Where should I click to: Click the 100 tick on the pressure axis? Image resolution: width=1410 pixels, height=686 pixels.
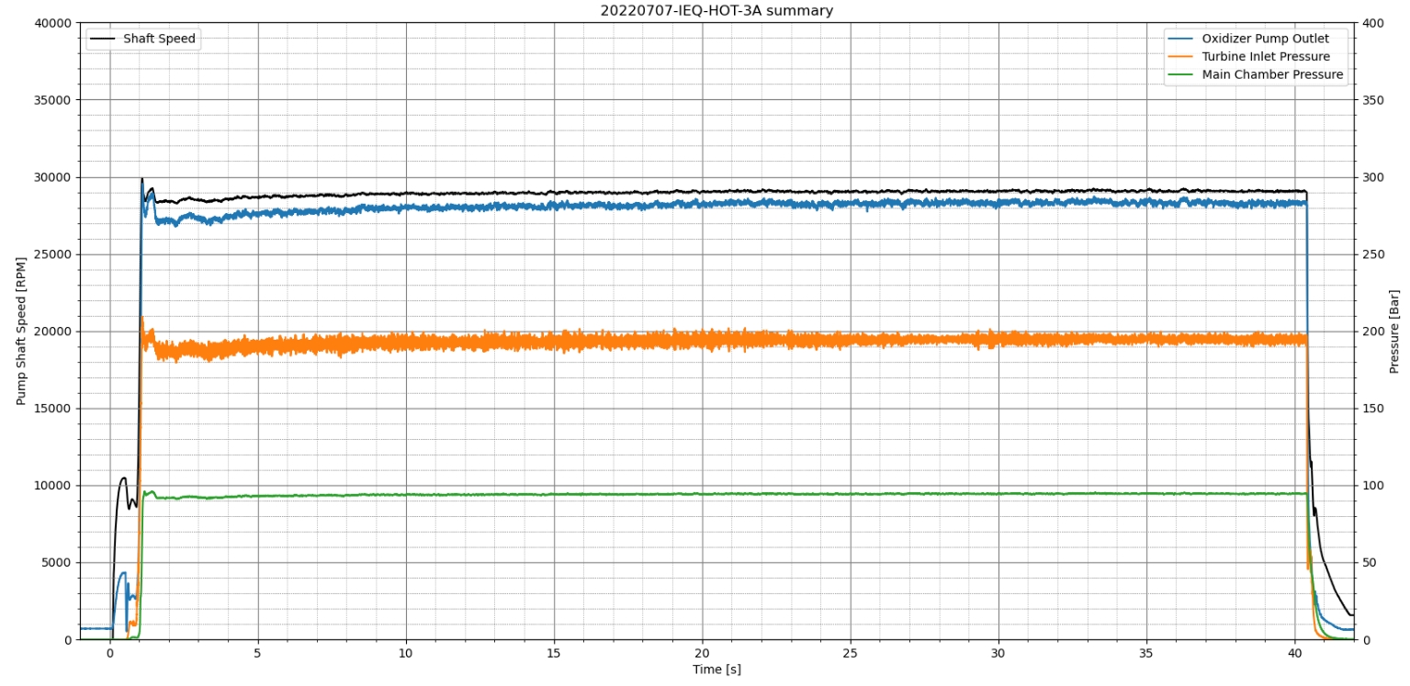pos(1372,486)
